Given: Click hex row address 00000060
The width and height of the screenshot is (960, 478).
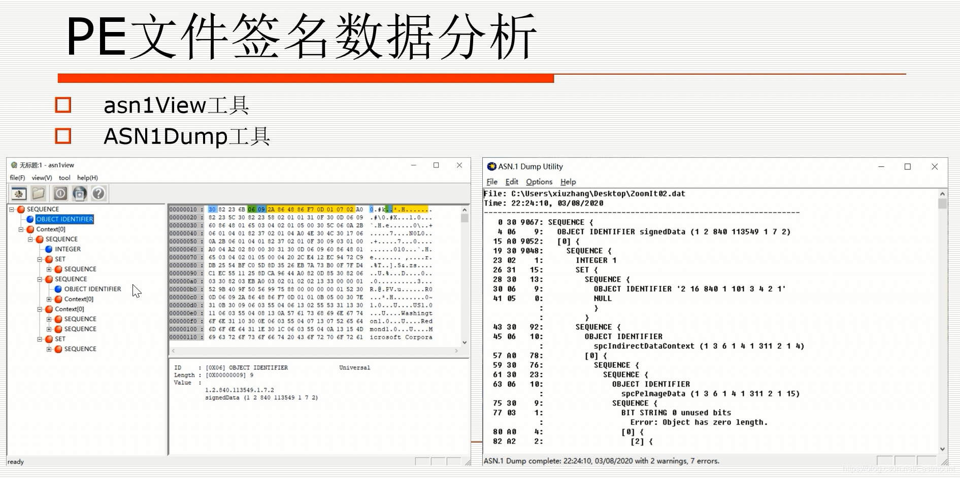Looking at the screenshot, I should pyautogui.click(x=183, y=250).
